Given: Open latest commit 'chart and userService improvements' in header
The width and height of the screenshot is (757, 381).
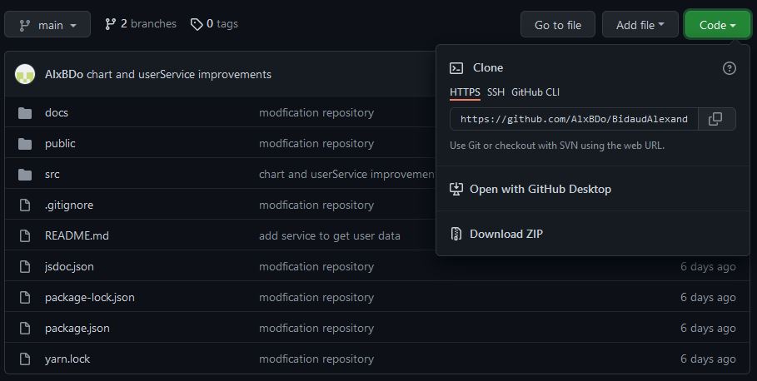Looking at the screenshot, I should (x=178, y=74).
